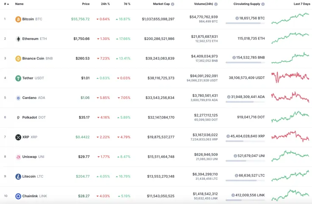Viewport: 312px width, 204px height.
Task: Click the Cardano logo icon
Action: coord(18,98)
